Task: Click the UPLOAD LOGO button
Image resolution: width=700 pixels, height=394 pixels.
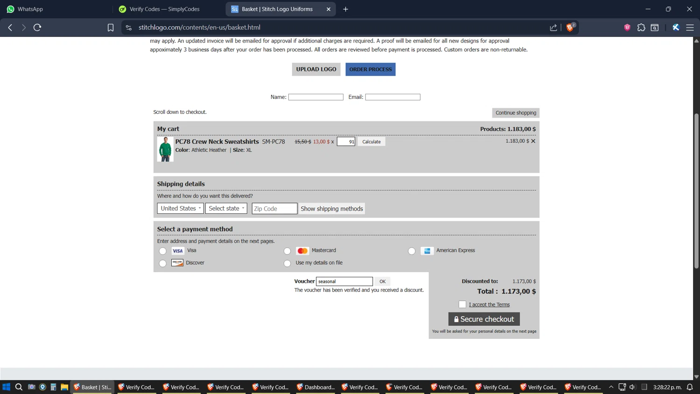Action: click(x=316, y=69)
